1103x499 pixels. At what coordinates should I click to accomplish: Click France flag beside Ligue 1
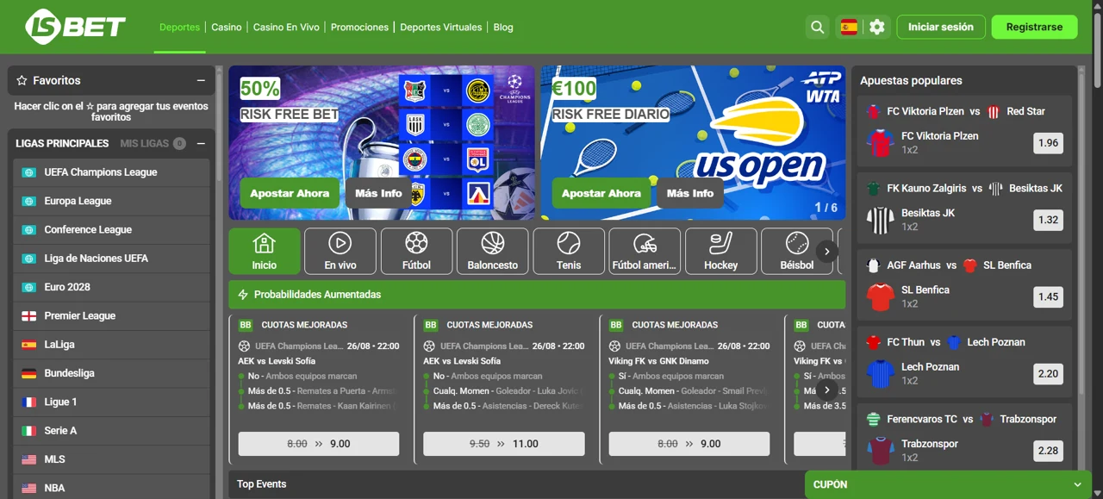point(29,402)
